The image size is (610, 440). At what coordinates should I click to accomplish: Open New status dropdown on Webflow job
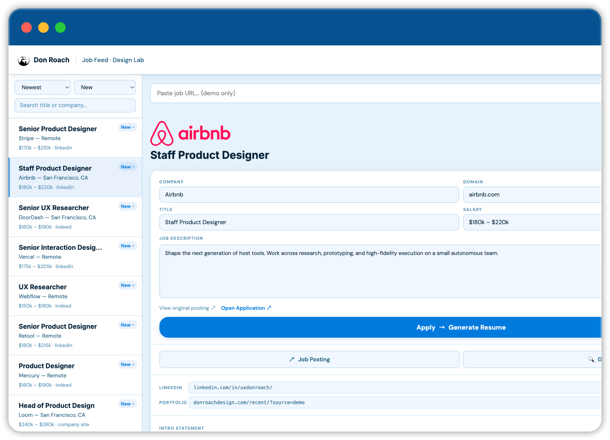[x=127, y=285]
